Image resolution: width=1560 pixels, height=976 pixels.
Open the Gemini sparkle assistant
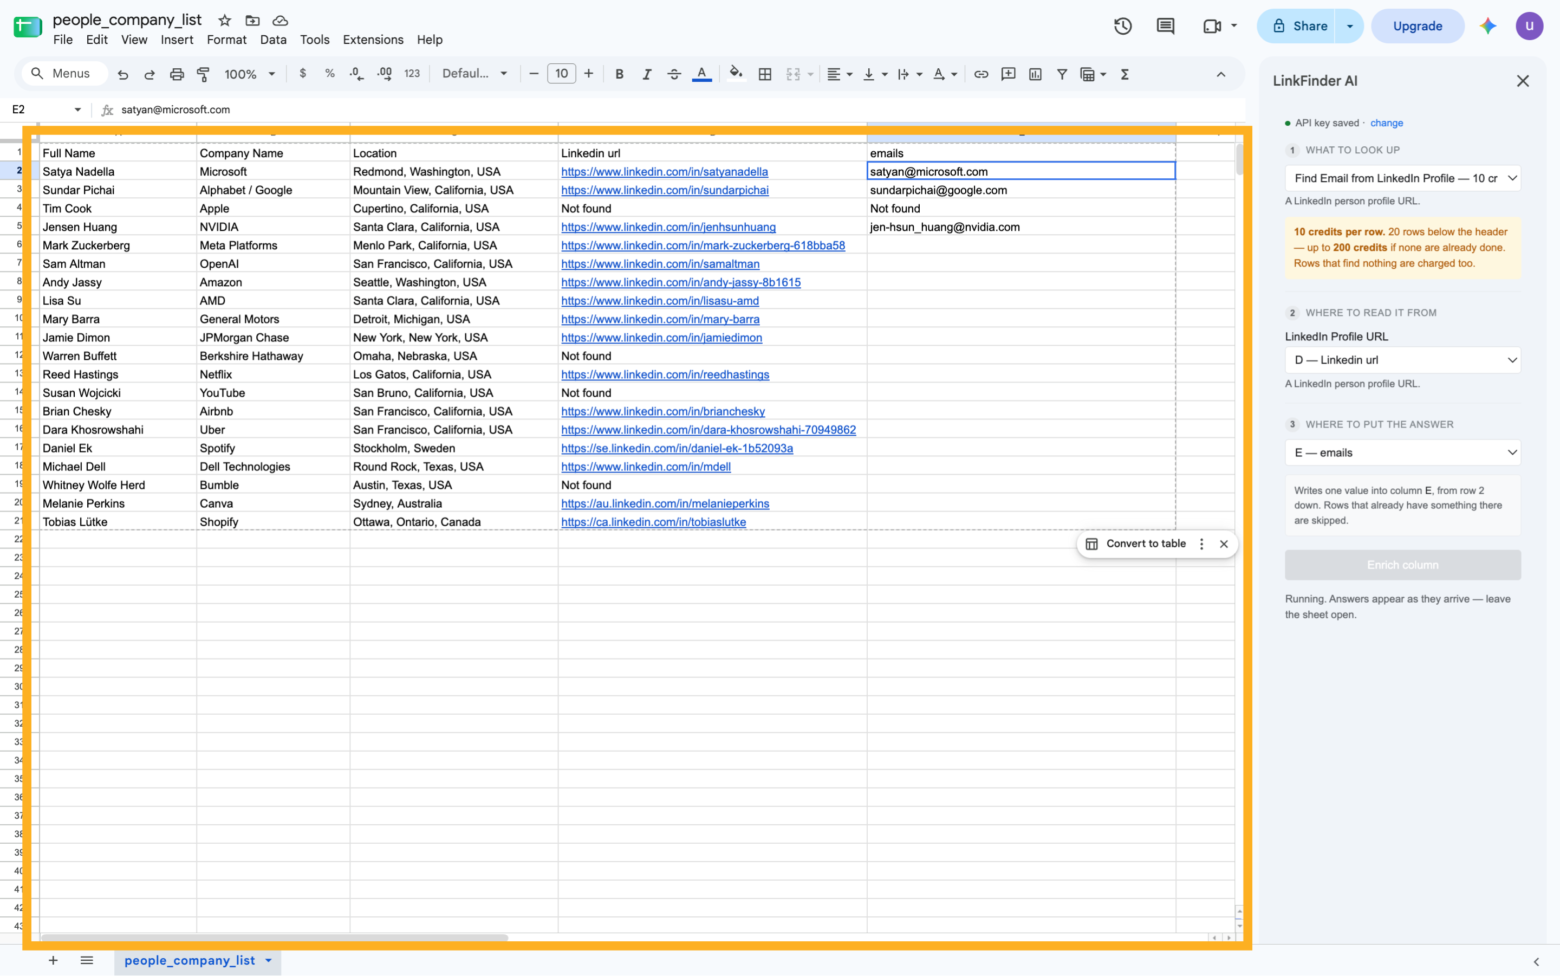(1488, 26)
